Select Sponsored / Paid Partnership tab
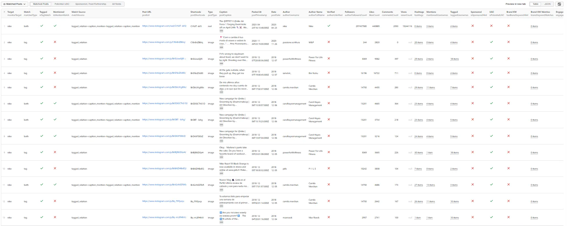Screen dimensions: 567x226 91,4
